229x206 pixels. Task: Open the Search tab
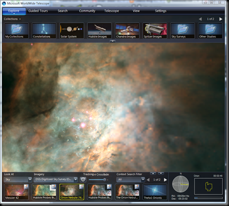point(63,11)
